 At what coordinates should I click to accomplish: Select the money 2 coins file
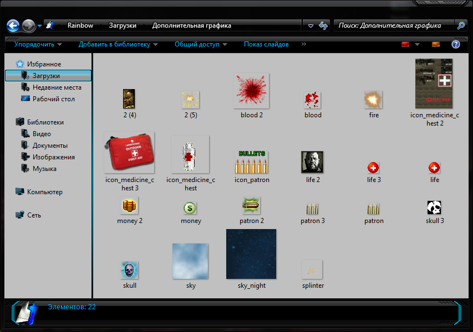tap(129, 206)
